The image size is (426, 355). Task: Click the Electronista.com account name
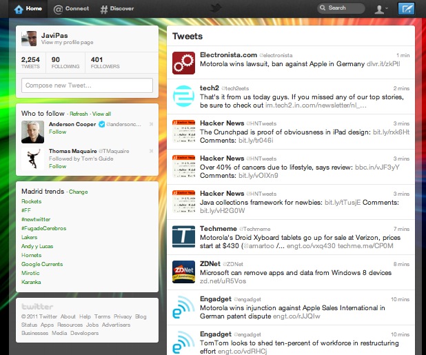(x=228, y=55)
